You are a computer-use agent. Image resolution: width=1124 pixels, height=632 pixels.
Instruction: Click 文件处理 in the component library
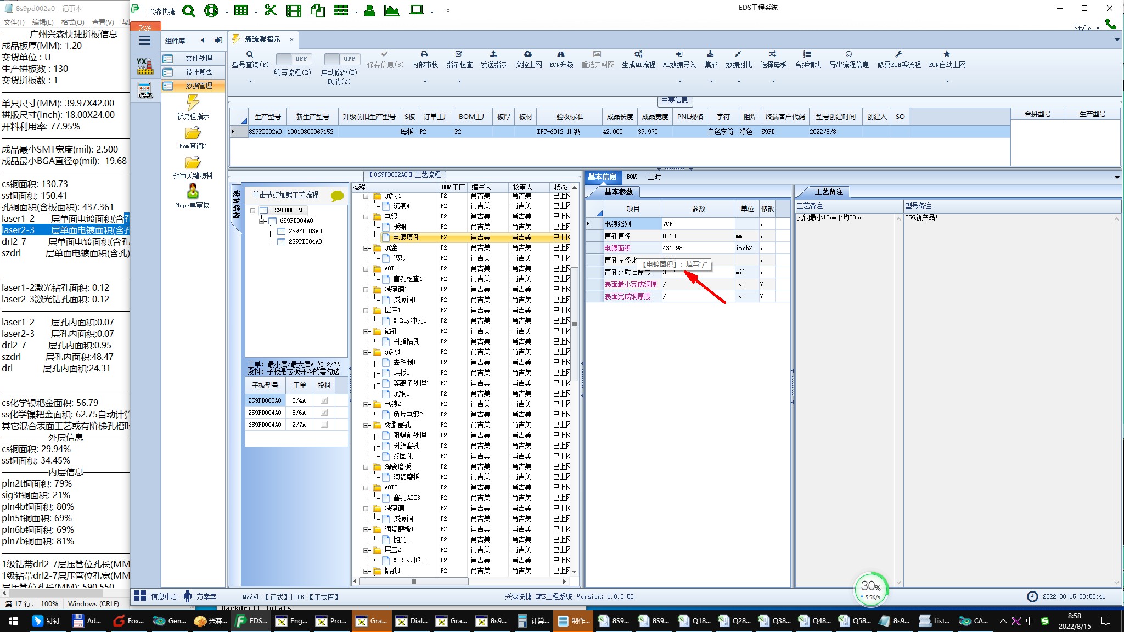coord(199,58)
